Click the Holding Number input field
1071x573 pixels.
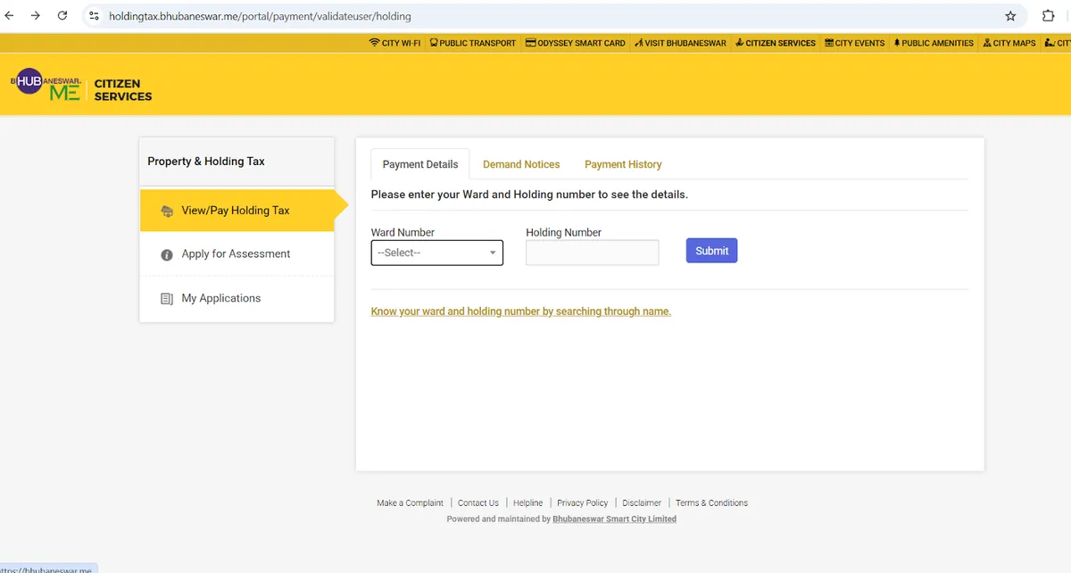(592, 253)
